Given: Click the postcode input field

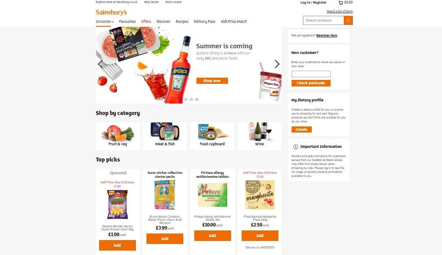Looking at the screenshot, I should [310, 74].
